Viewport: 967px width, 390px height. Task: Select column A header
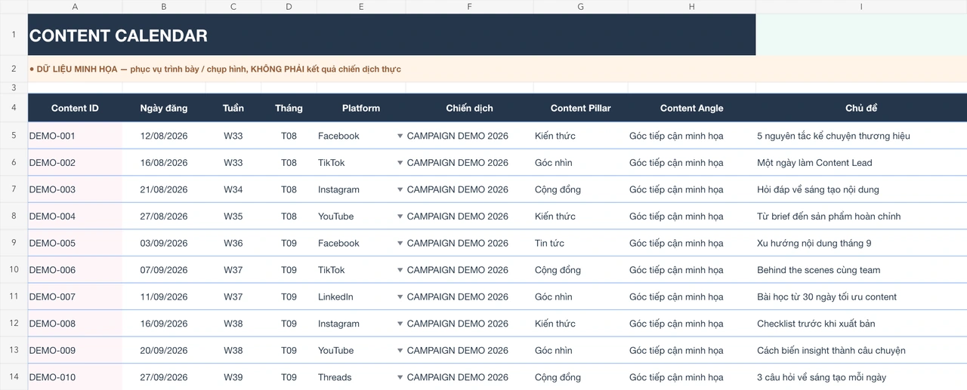click(75, 7)
